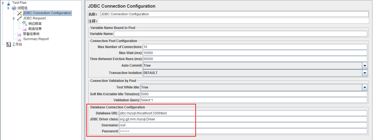Screen dimensions: 373x140
Task: Select Summary Report in the tree
Action: pyautogui.click(x=36, y=39)
